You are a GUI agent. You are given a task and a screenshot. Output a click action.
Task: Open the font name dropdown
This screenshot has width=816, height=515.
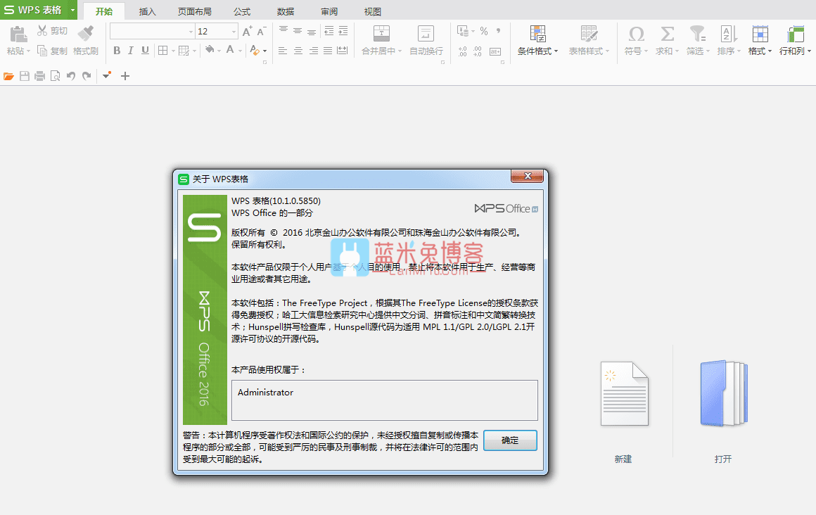[191, 32]
